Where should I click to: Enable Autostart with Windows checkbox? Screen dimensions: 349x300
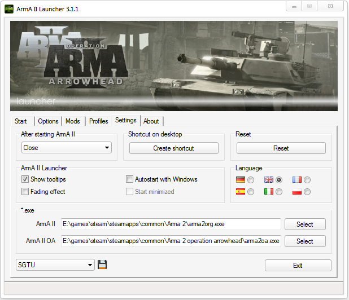pos(129,179)
